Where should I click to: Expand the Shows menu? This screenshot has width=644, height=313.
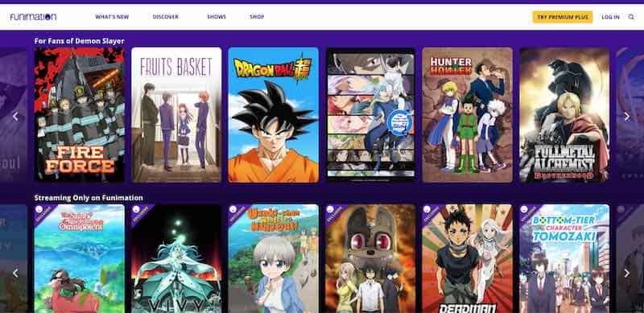click(x=217, y=17)
